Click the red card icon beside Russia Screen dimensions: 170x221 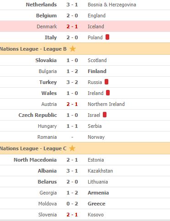point(106,82)
